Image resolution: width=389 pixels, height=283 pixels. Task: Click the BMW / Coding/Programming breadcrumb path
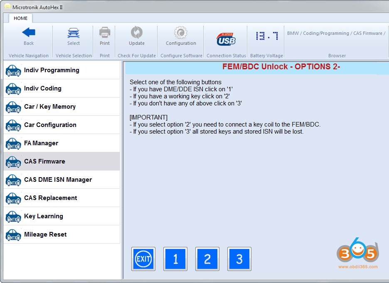point(336,33)
